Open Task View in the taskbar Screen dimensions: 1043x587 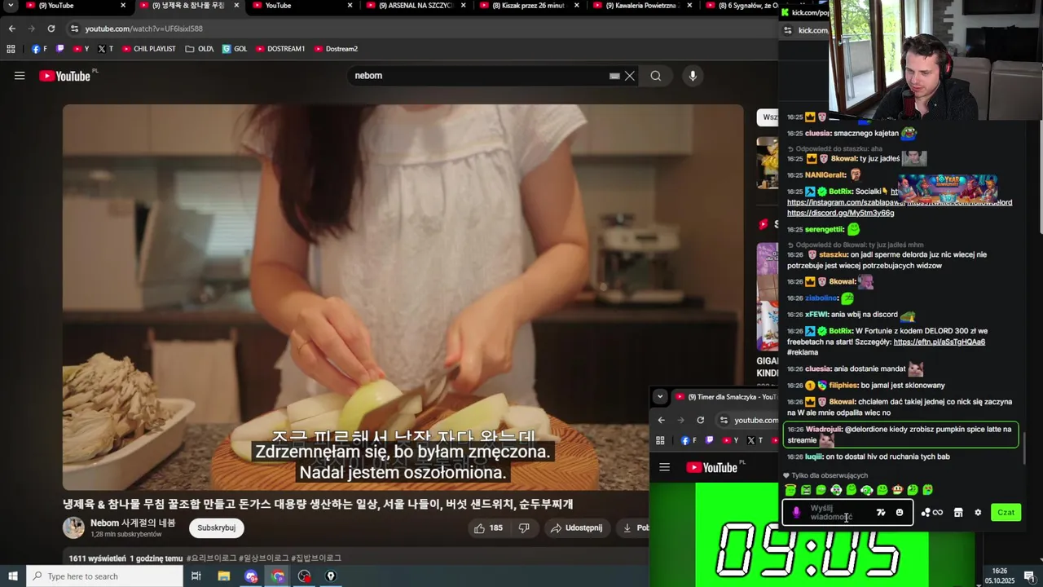point(196,576)
